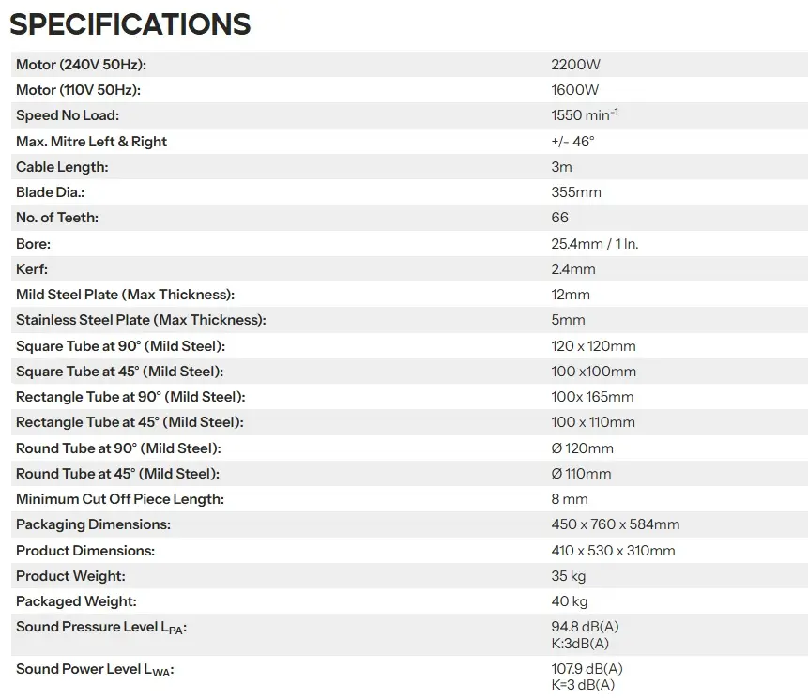Click the Stainless Steel Plate 5mm value

(x=568, y=320)
